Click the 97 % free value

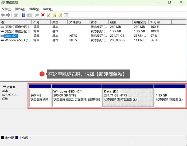pyautogui.click(x=154, y=36)
